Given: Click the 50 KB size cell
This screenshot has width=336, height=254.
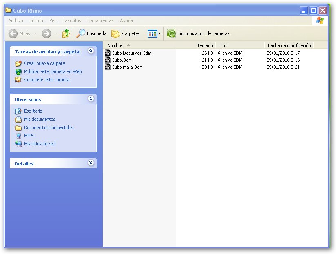Looking at the screenshot, I should click(207, 67).
